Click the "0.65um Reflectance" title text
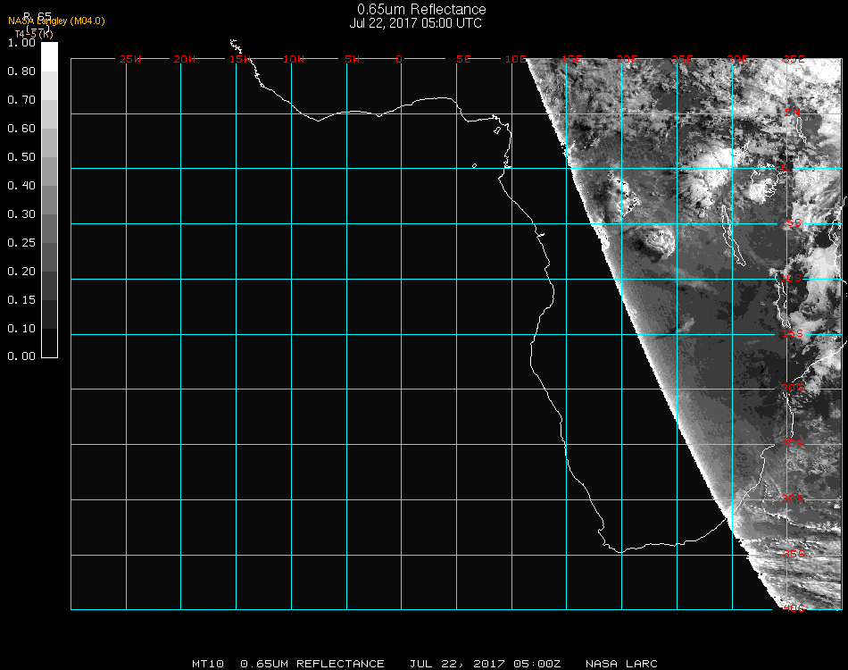 coord(421,9)
